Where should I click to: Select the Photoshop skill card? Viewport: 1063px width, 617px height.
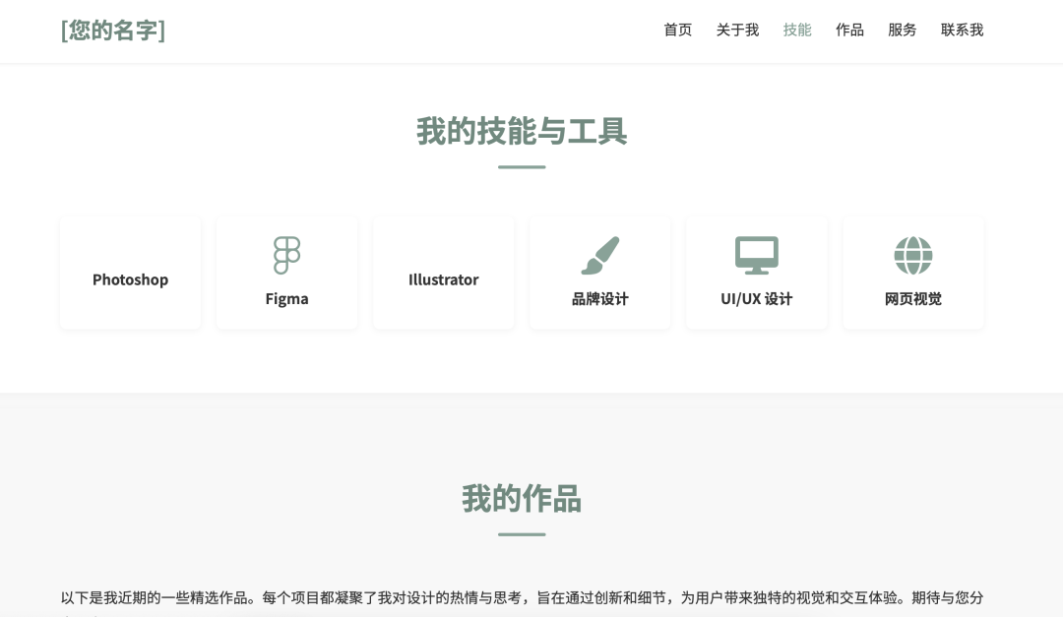[130, 273]
